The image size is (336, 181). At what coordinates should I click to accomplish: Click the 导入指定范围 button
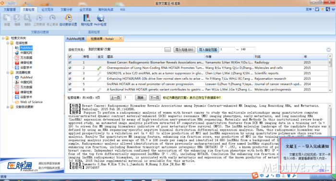click(x=208, y=50)
